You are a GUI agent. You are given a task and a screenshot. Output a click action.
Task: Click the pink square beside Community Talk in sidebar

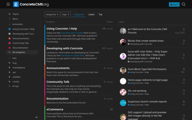pyautogui.click(x=9, y=43)
